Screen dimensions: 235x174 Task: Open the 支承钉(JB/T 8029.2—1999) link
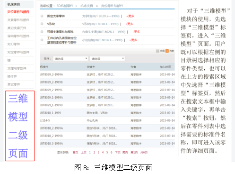click(101, 16)
